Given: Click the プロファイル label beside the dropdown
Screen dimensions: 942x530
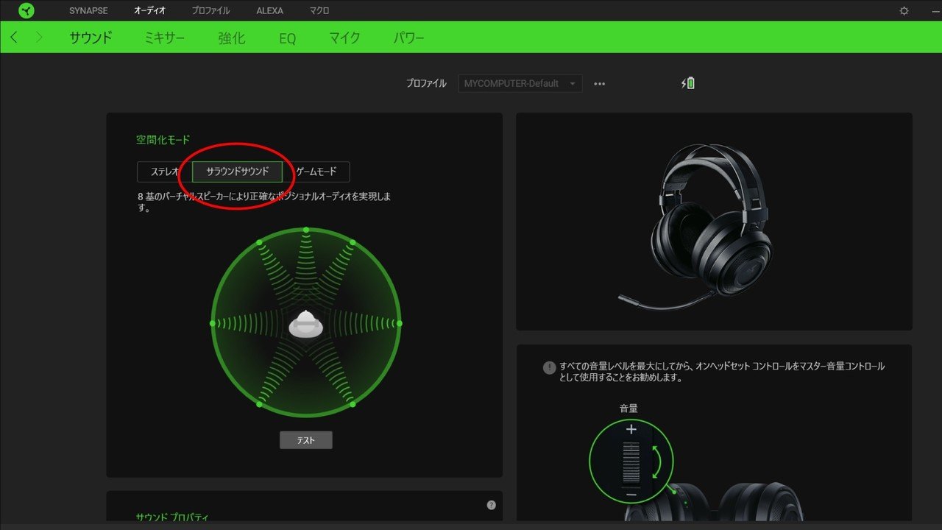Looking at the screenshot, I should tap(426, 83).
